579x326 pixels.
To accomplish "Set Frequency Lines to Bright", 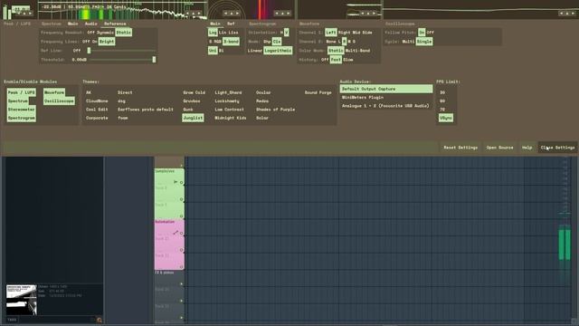I will tap(107, 42).
